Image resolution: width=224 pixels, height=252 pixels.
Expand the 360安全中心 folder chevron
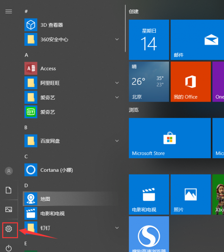point(117,40)
